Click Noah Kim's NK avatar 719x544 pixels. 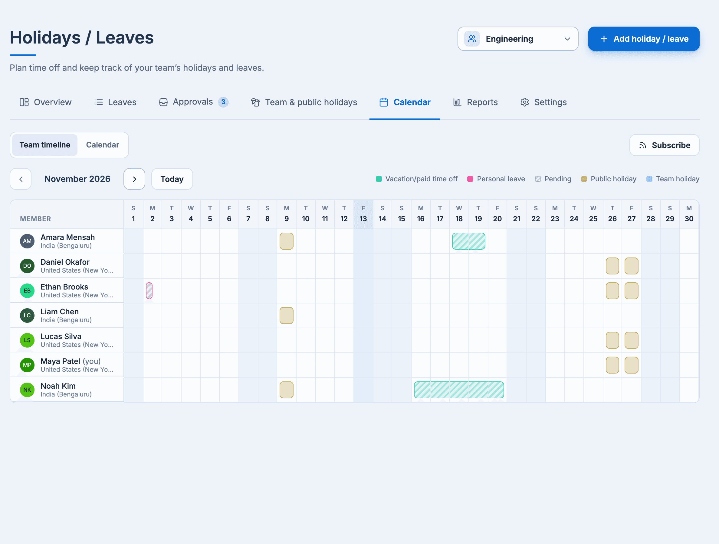27,390
